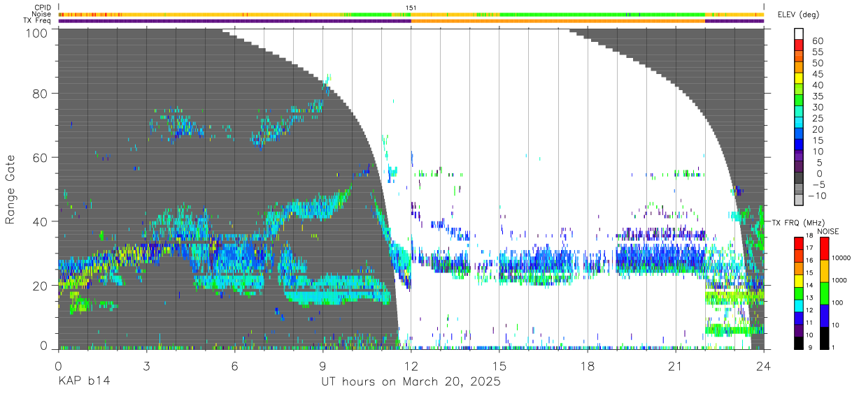
Task: Click the 9 tick label on UT hours axis
Action: point(322,365)
